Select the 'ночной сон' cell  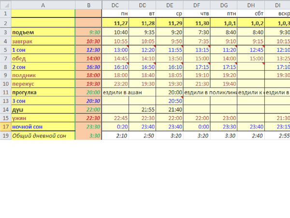[x=43, y=127]
